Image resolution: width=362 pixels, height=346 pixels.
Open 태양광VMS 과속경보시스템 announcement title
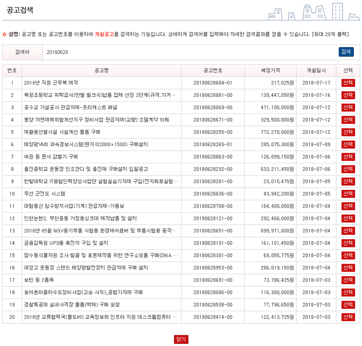tap(86, 144)
